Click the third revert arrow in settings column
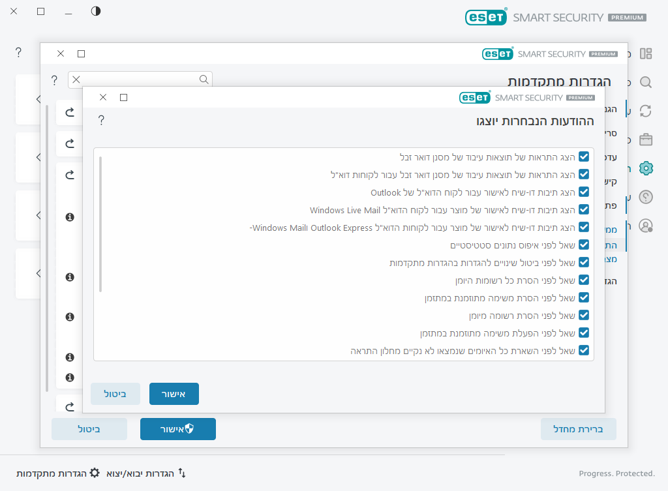Viewport: 668px width, 491px height. point(70,175)
